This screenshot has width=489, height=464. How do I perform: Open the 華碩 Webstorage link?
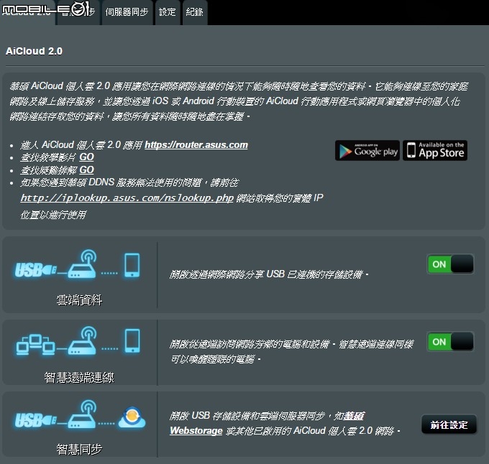(x=196, y=431)
